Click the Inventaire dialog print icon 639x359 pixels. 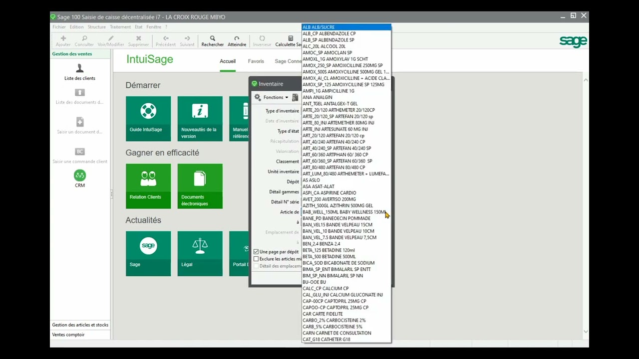tap(295, 97)
